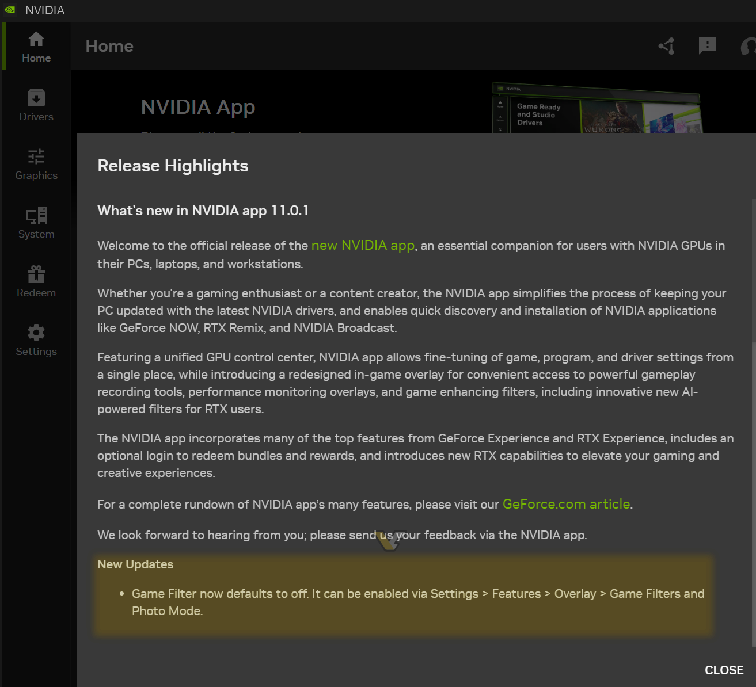The image size is (756, 687).
Task: Open the Settings gear section
Action: (36, 340)
